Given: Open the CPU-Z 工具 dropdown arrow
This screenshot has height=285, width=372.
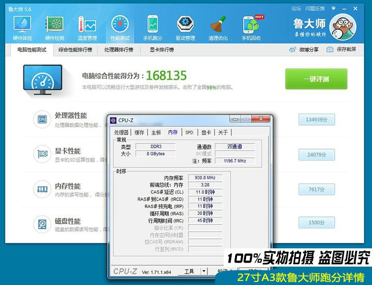Looking at the screenshot, I should coord(203,271).
